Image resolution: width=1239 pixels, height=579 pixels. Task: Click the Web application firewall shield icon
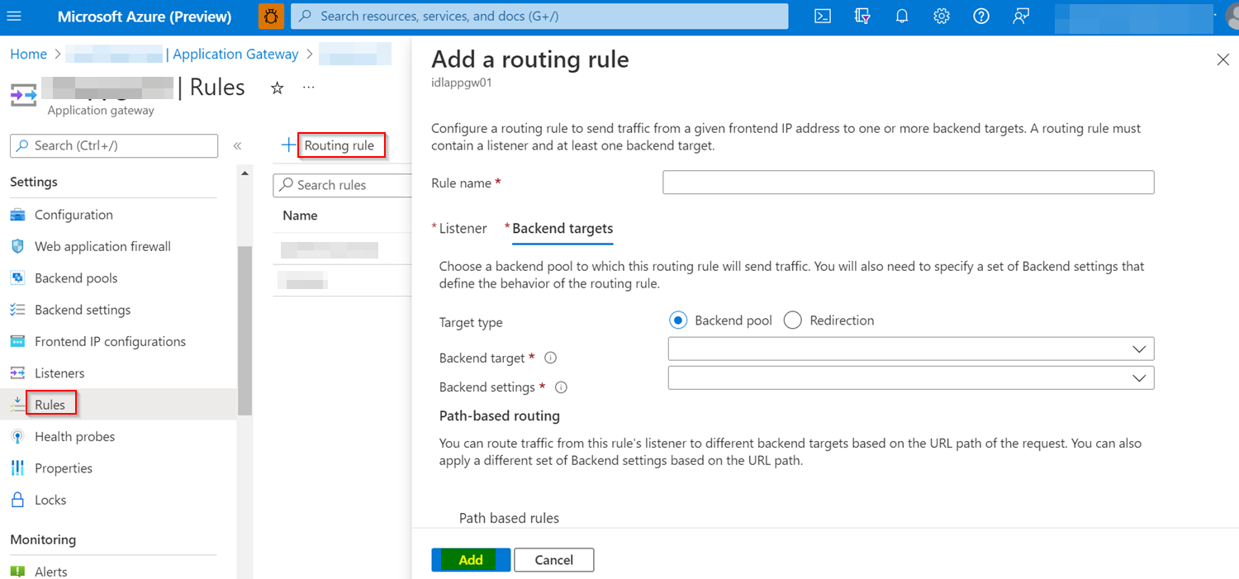coord(17,246)
